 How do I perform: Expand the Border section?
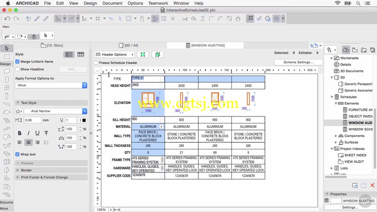pos(17,170)
